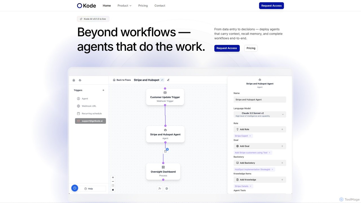361x203 pixels.
Task: Select the support@getkode.ai trigger
Action: (x=90, y=121)
